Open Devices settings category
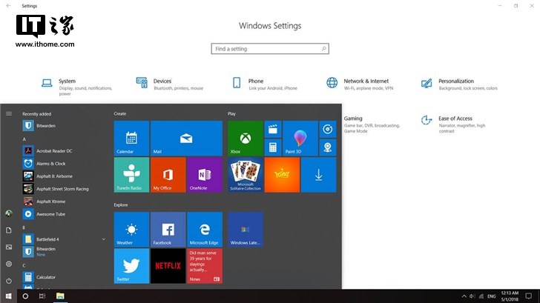540x303 pixels. (170, 84)
